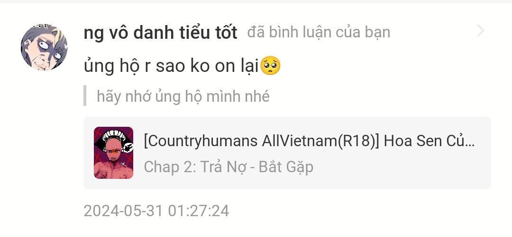Click the timestamp 2024-05-31 01:27:24
This screenshot has width=512, height=237.
tap(156, 211)
